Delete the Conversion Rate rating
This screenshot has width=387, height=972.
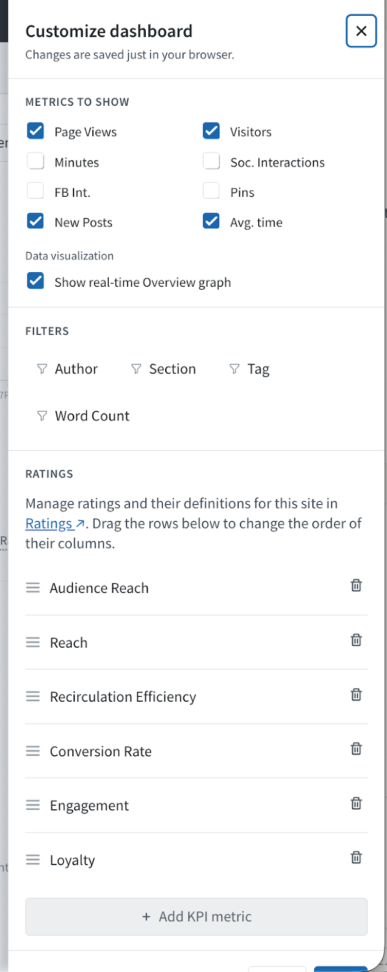357,748
